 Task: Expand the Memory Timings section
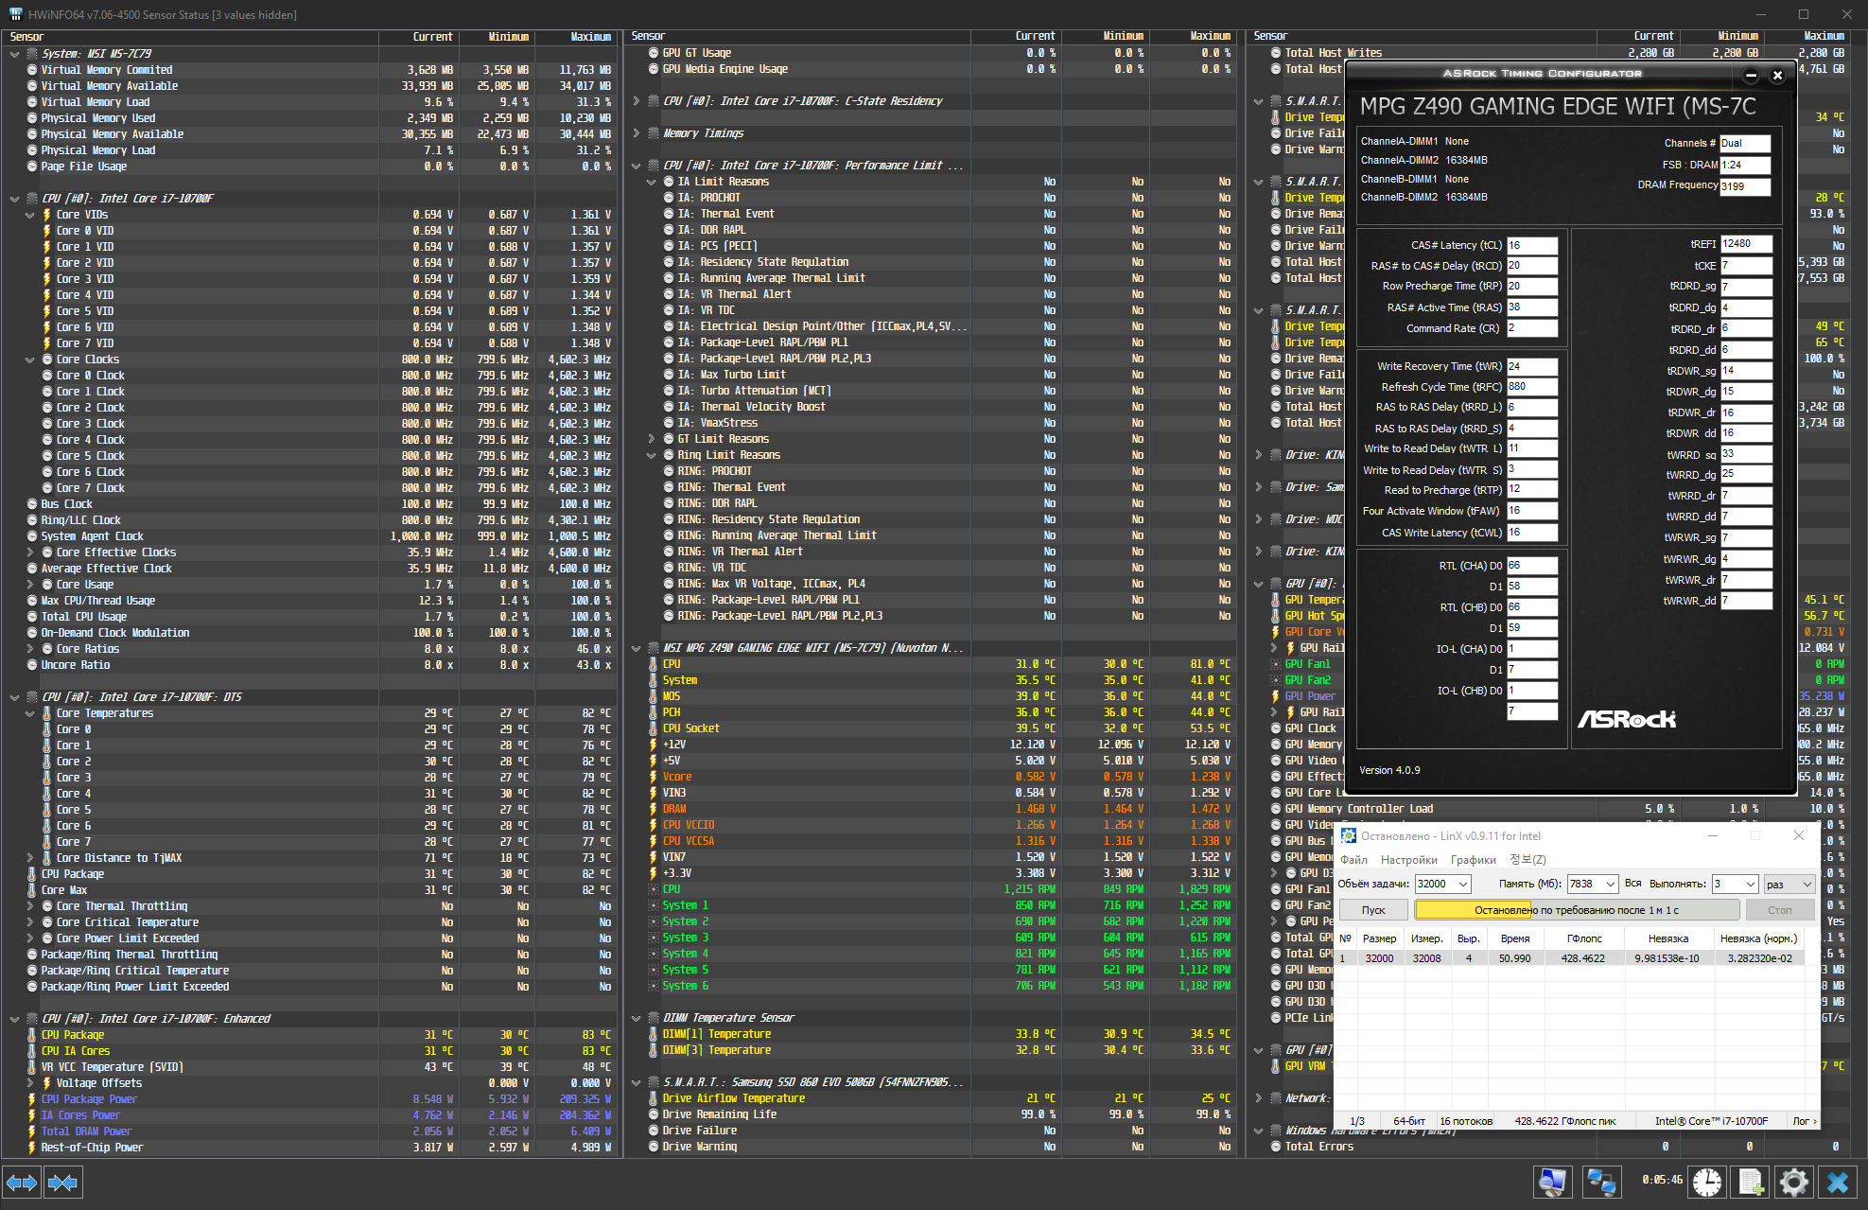click(637, 133)
